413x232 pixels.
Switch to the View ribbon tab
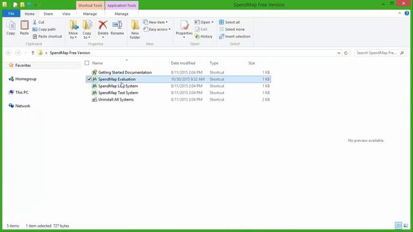(x=66, y=14)
